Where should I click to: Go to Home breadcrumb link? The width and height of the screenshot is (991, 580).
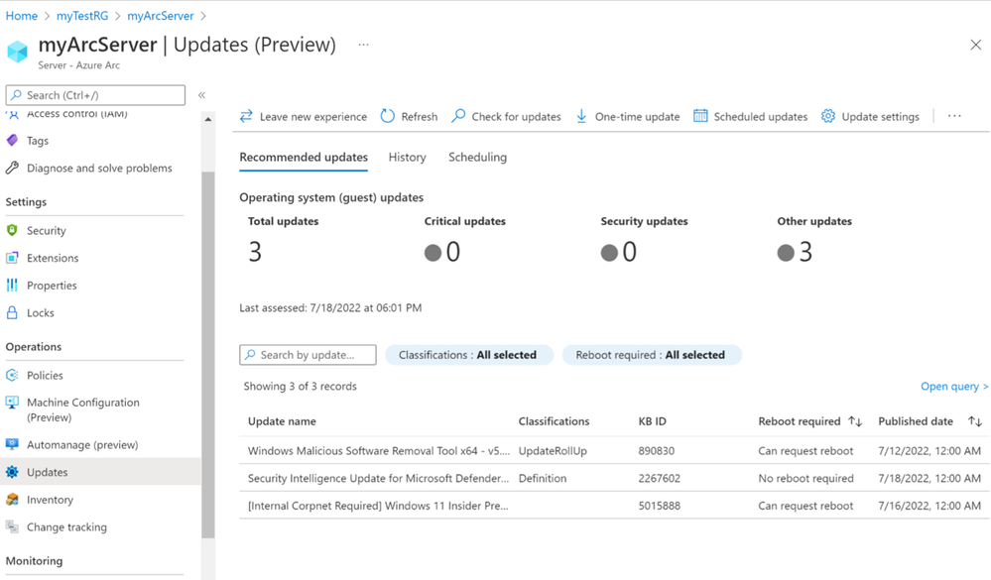point(22,16)
